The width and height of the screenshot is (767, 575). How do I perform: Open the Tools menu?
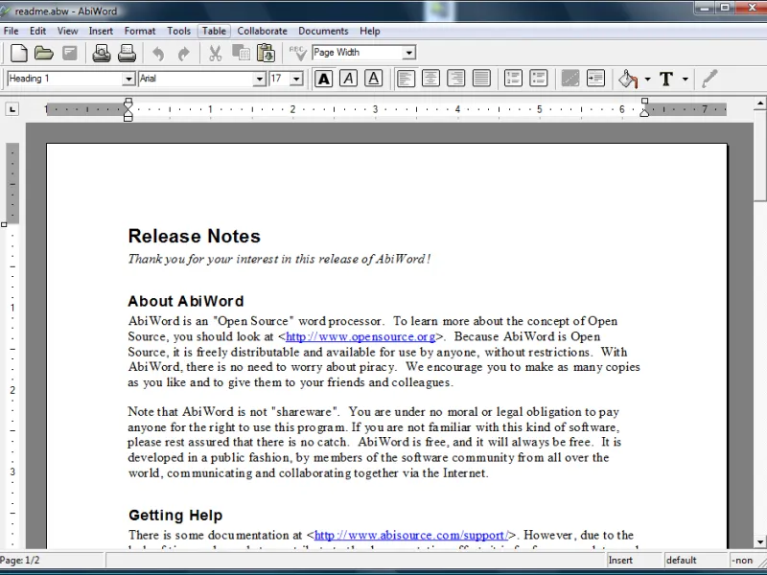(x=178, y=31)
